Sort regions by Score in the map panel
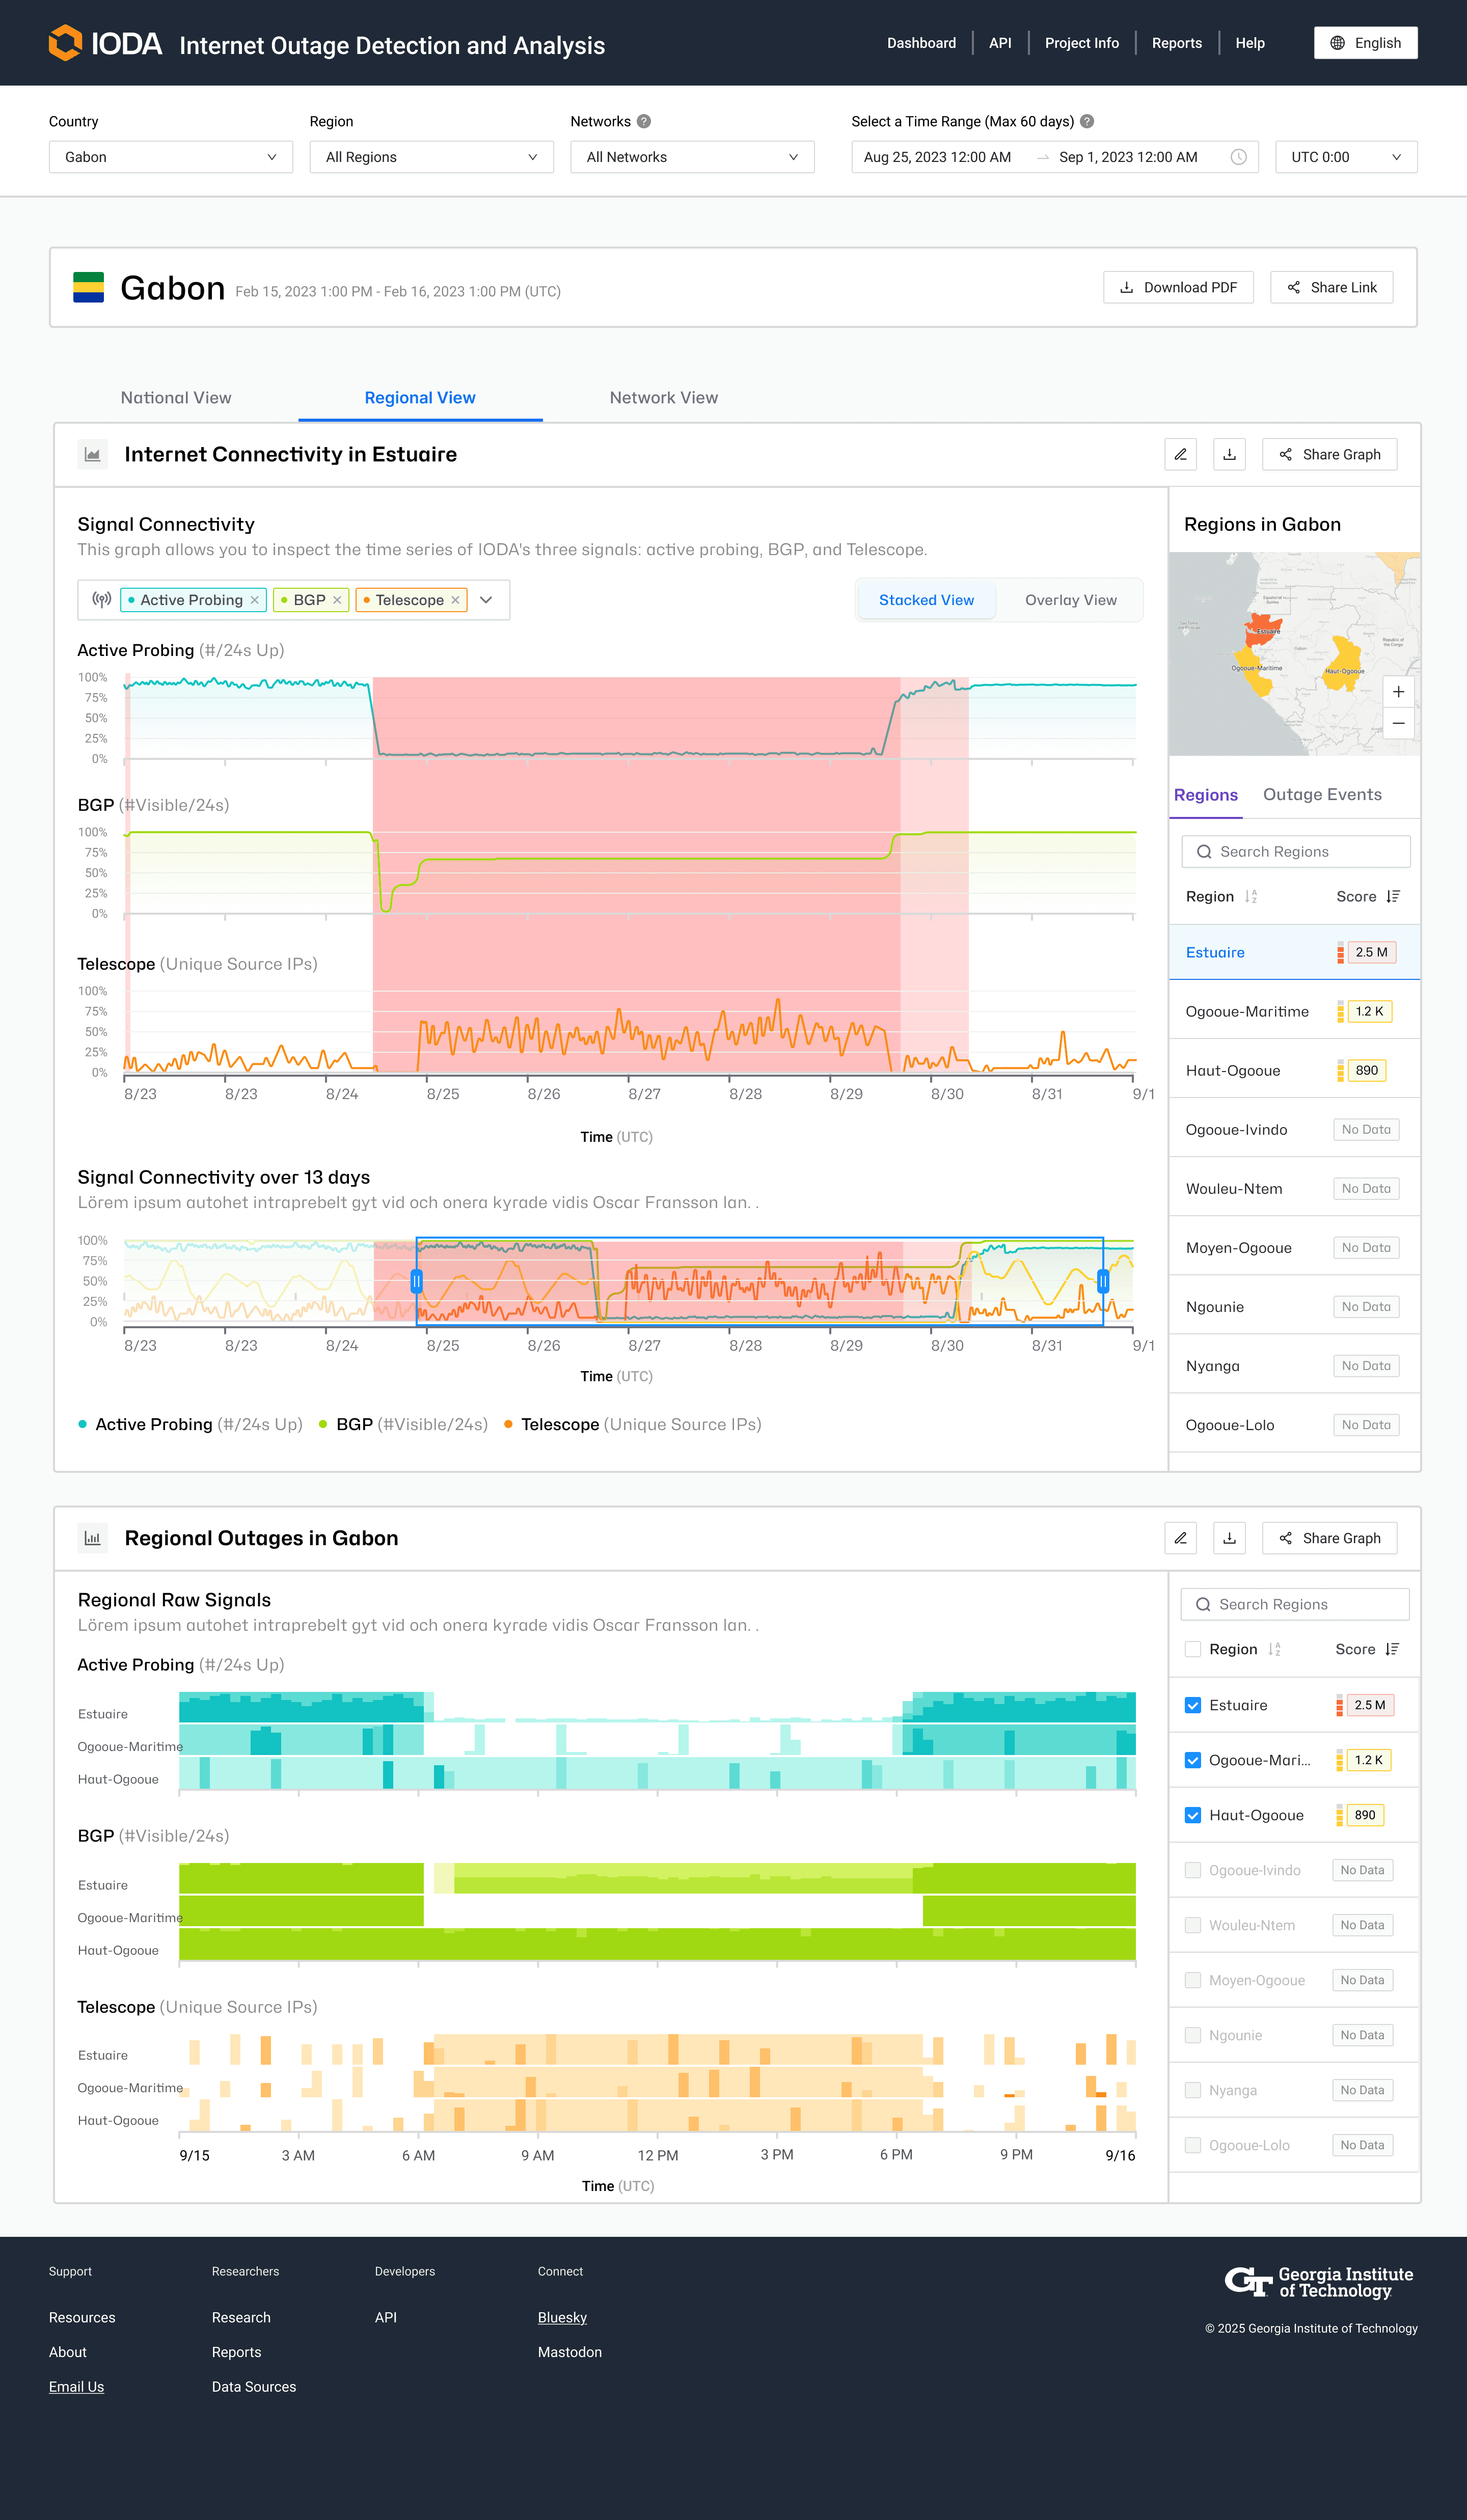The image size is (1467, 2520). point(1393,897)
